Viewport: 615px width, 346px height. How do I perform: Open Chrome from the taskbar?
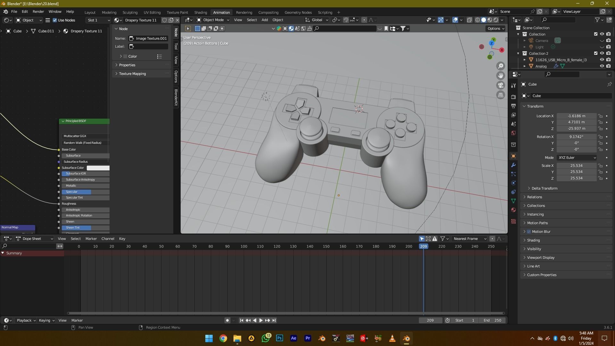pyautogui.click(x=223, y=338)
